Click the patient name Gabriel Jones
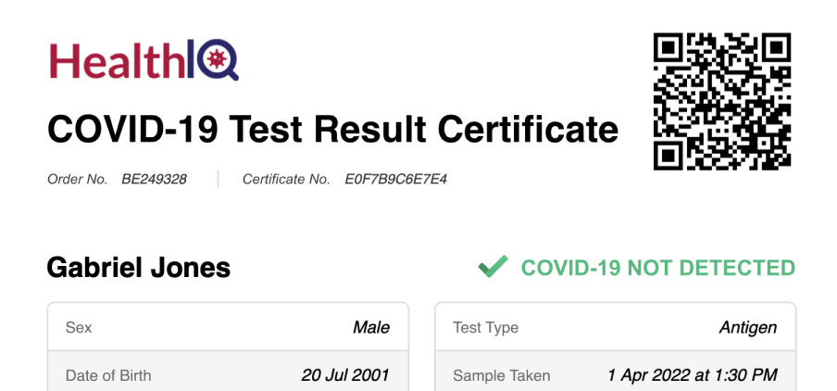 pyautogui.click(x=139, y=268)
